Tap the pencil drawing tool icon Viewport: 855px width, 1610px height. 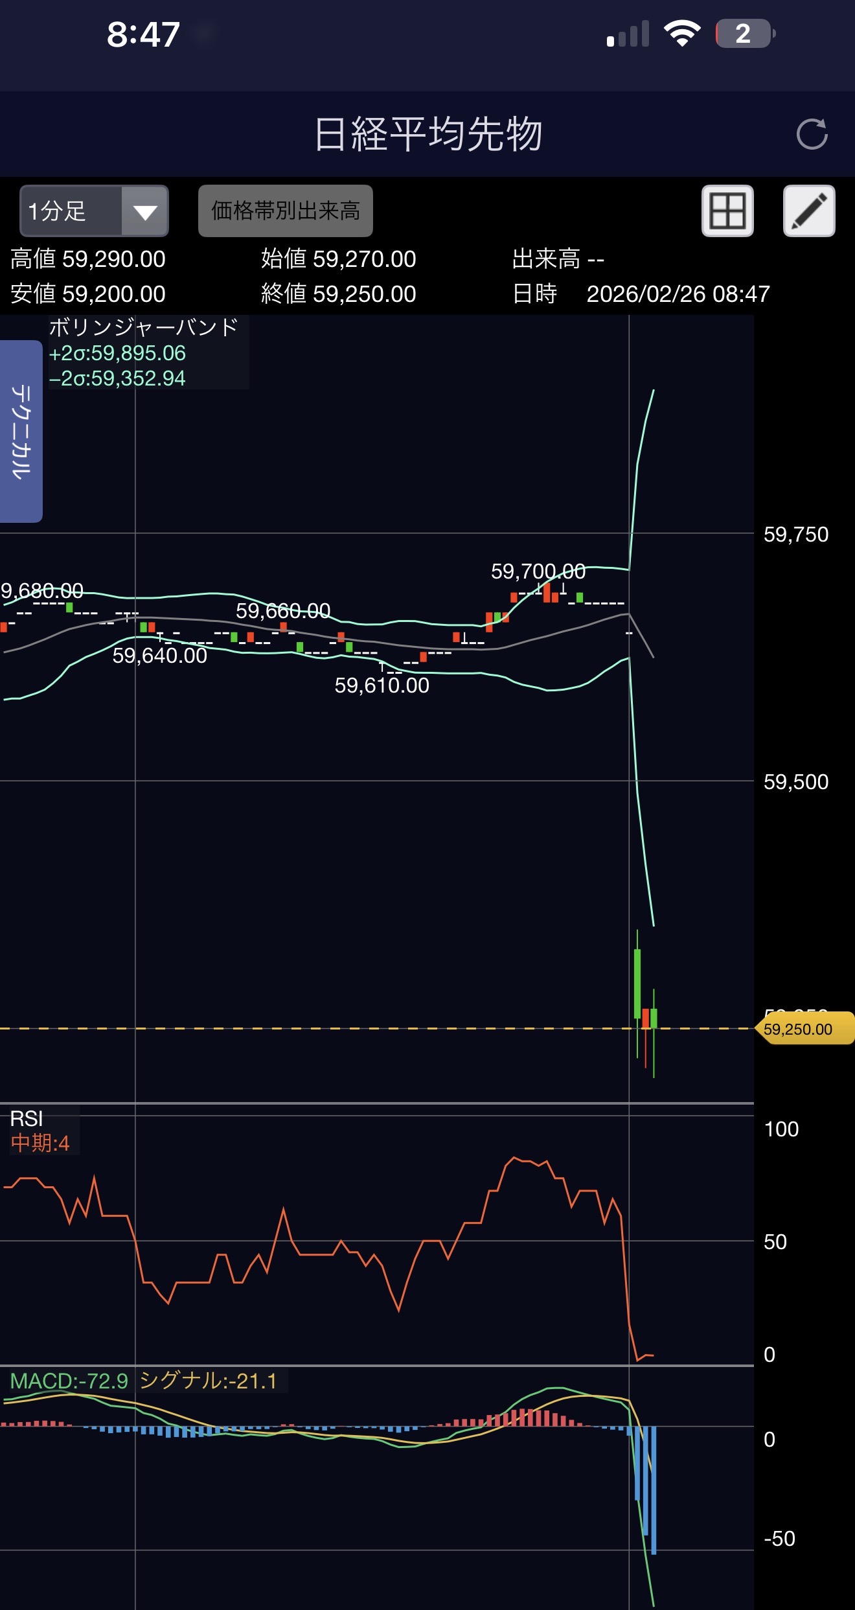[x=809, y=211]
